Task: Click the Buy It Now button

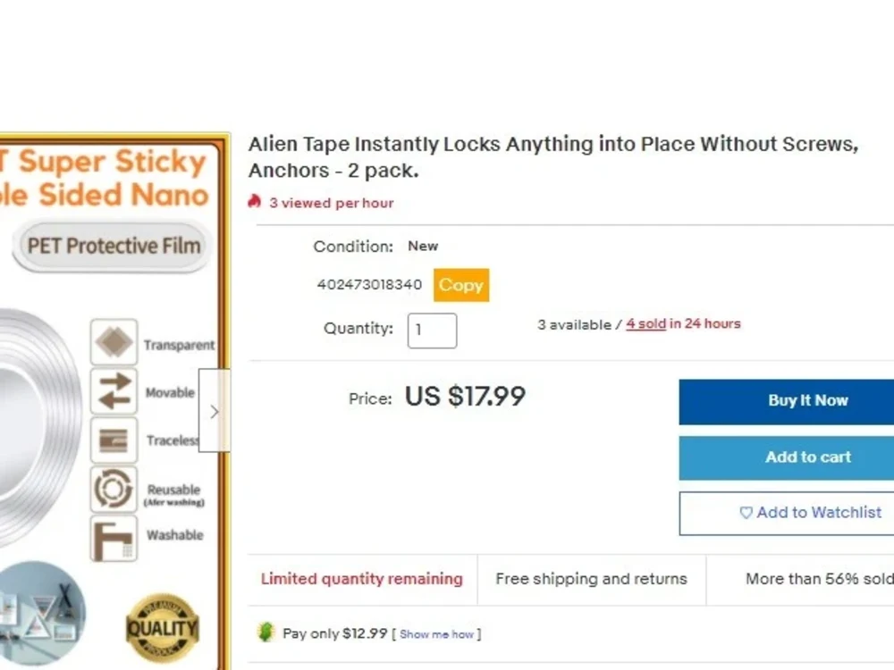Action: pos(787,401)
